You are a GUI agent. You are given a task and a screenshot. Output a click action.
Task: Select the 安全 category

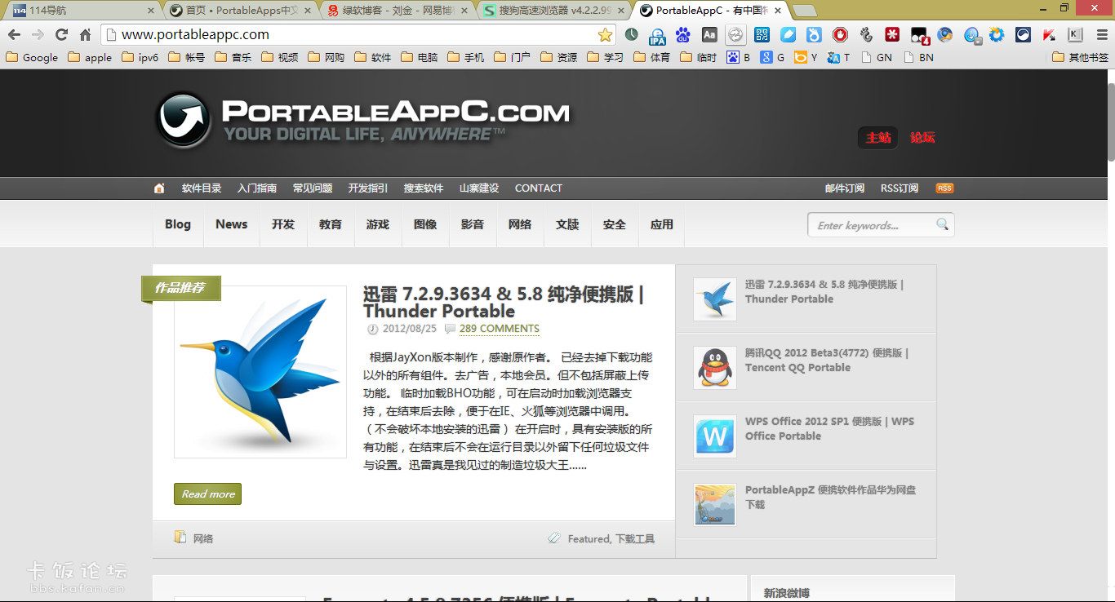tap(615, 224)
